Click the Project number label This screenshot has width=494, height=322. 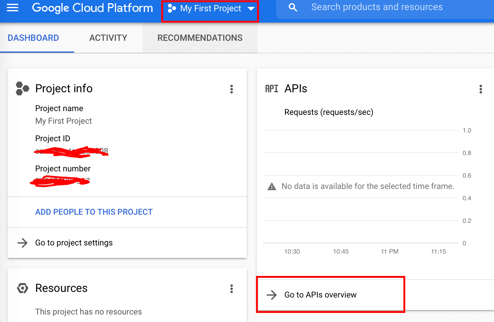coord(63,169)
